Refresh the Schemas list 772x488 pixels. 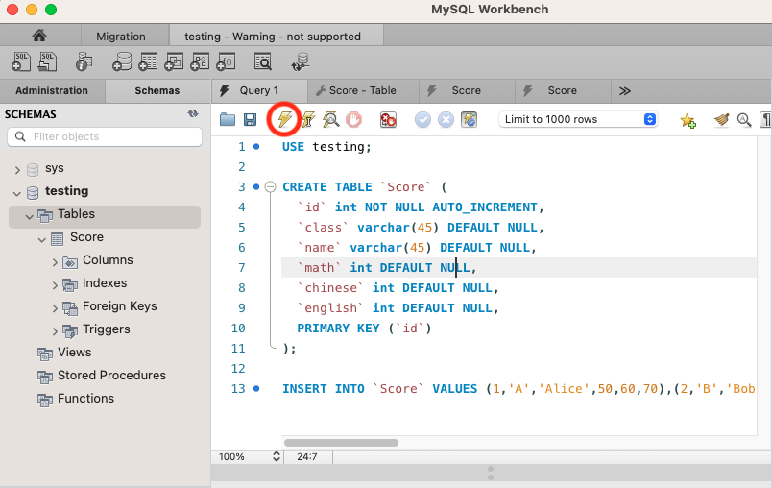click(193, 113)
